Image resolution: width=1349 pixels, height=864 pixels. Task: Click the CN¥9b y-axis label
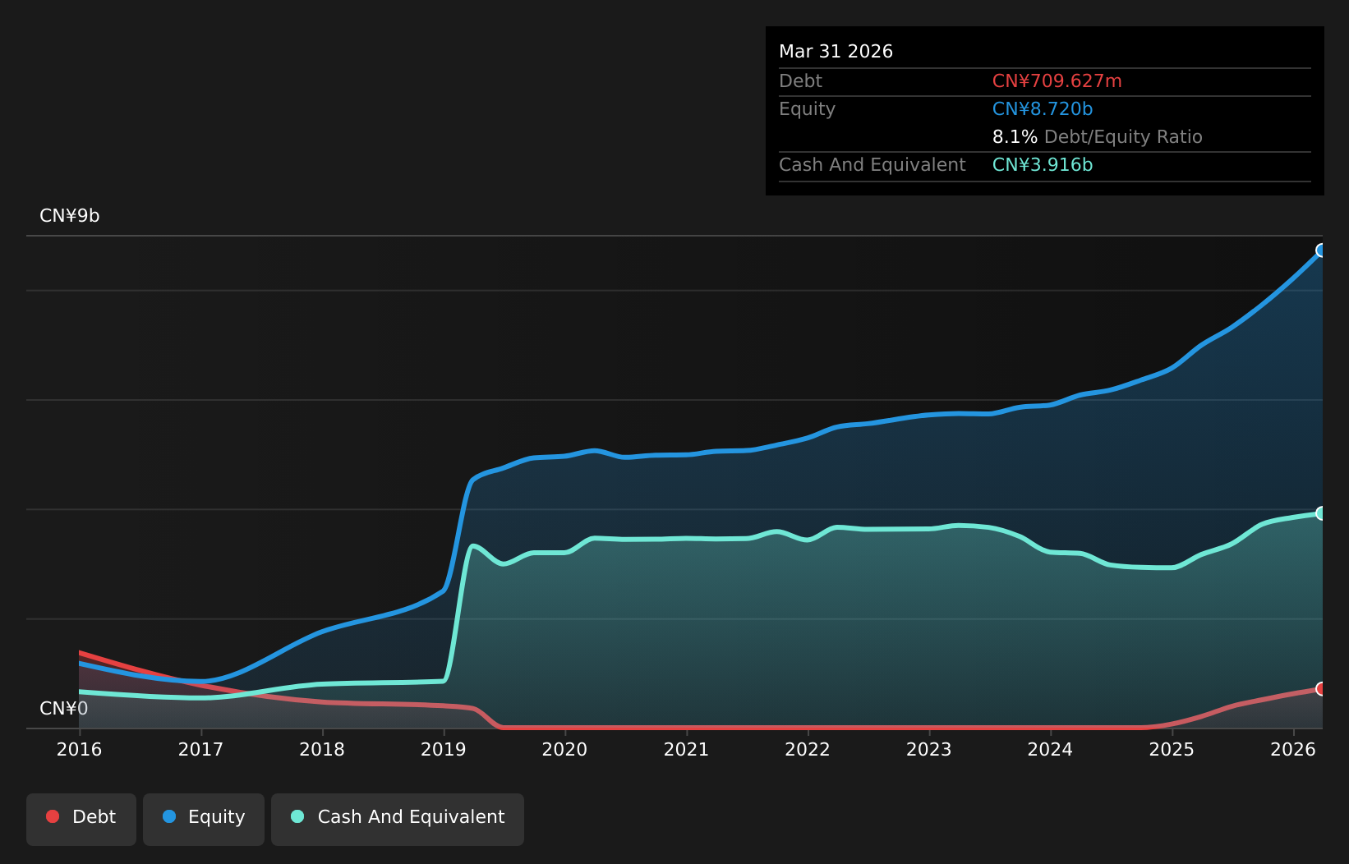coord(70,216)
